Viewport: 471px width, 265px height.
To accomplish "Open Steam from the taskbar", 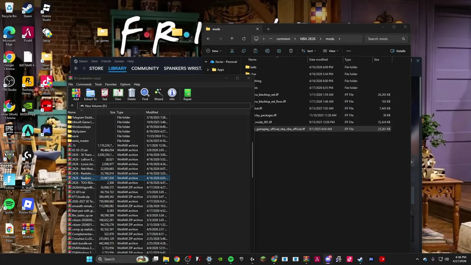I will click(x=360, y=259).
